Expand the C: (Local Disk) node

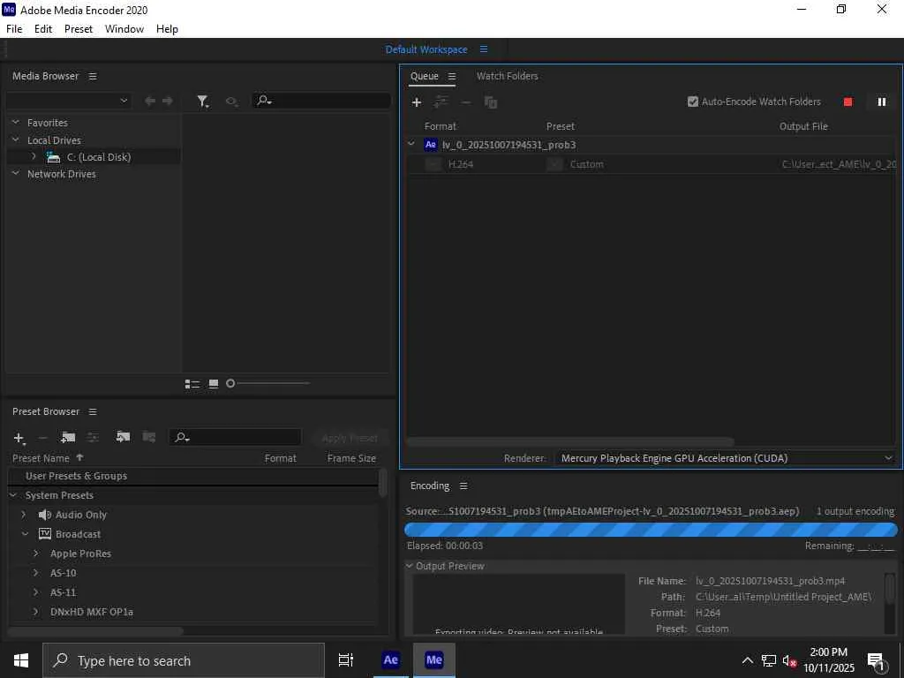pyautogui.click(x=34, y=156)
